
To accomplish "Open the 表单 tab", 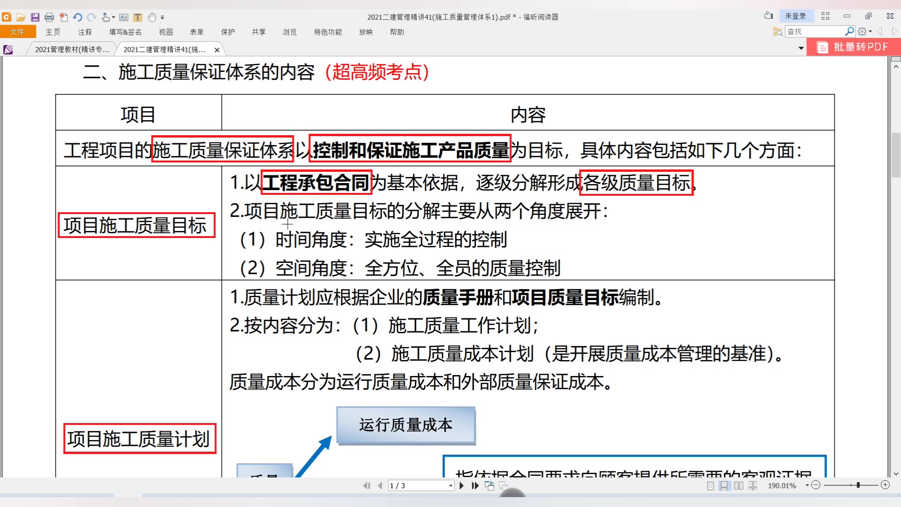I will (197, 32).
